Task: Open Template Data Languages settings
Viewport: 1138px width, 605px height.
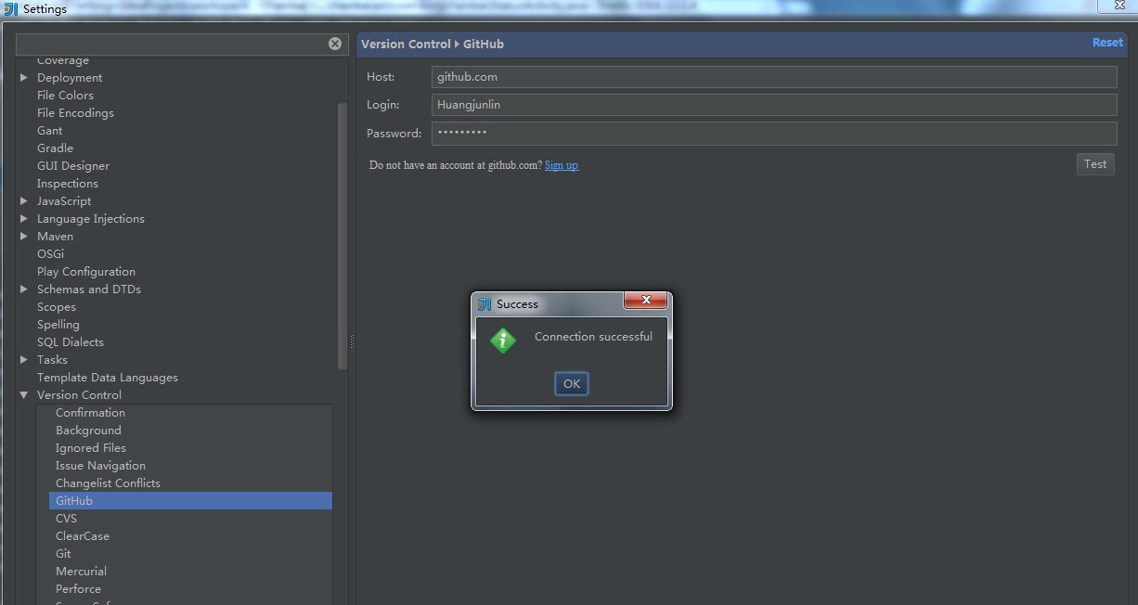Action: [108, 378]
